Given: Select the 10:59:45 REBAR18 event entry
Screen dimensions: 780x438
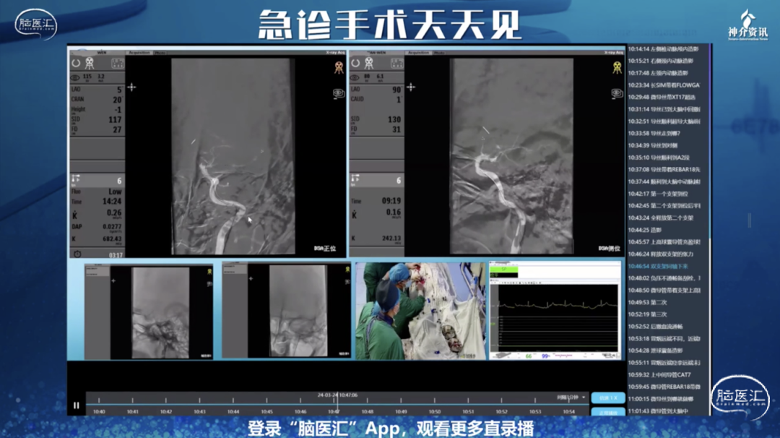Looking at the screenshot, I should click(x=664, y=387).
